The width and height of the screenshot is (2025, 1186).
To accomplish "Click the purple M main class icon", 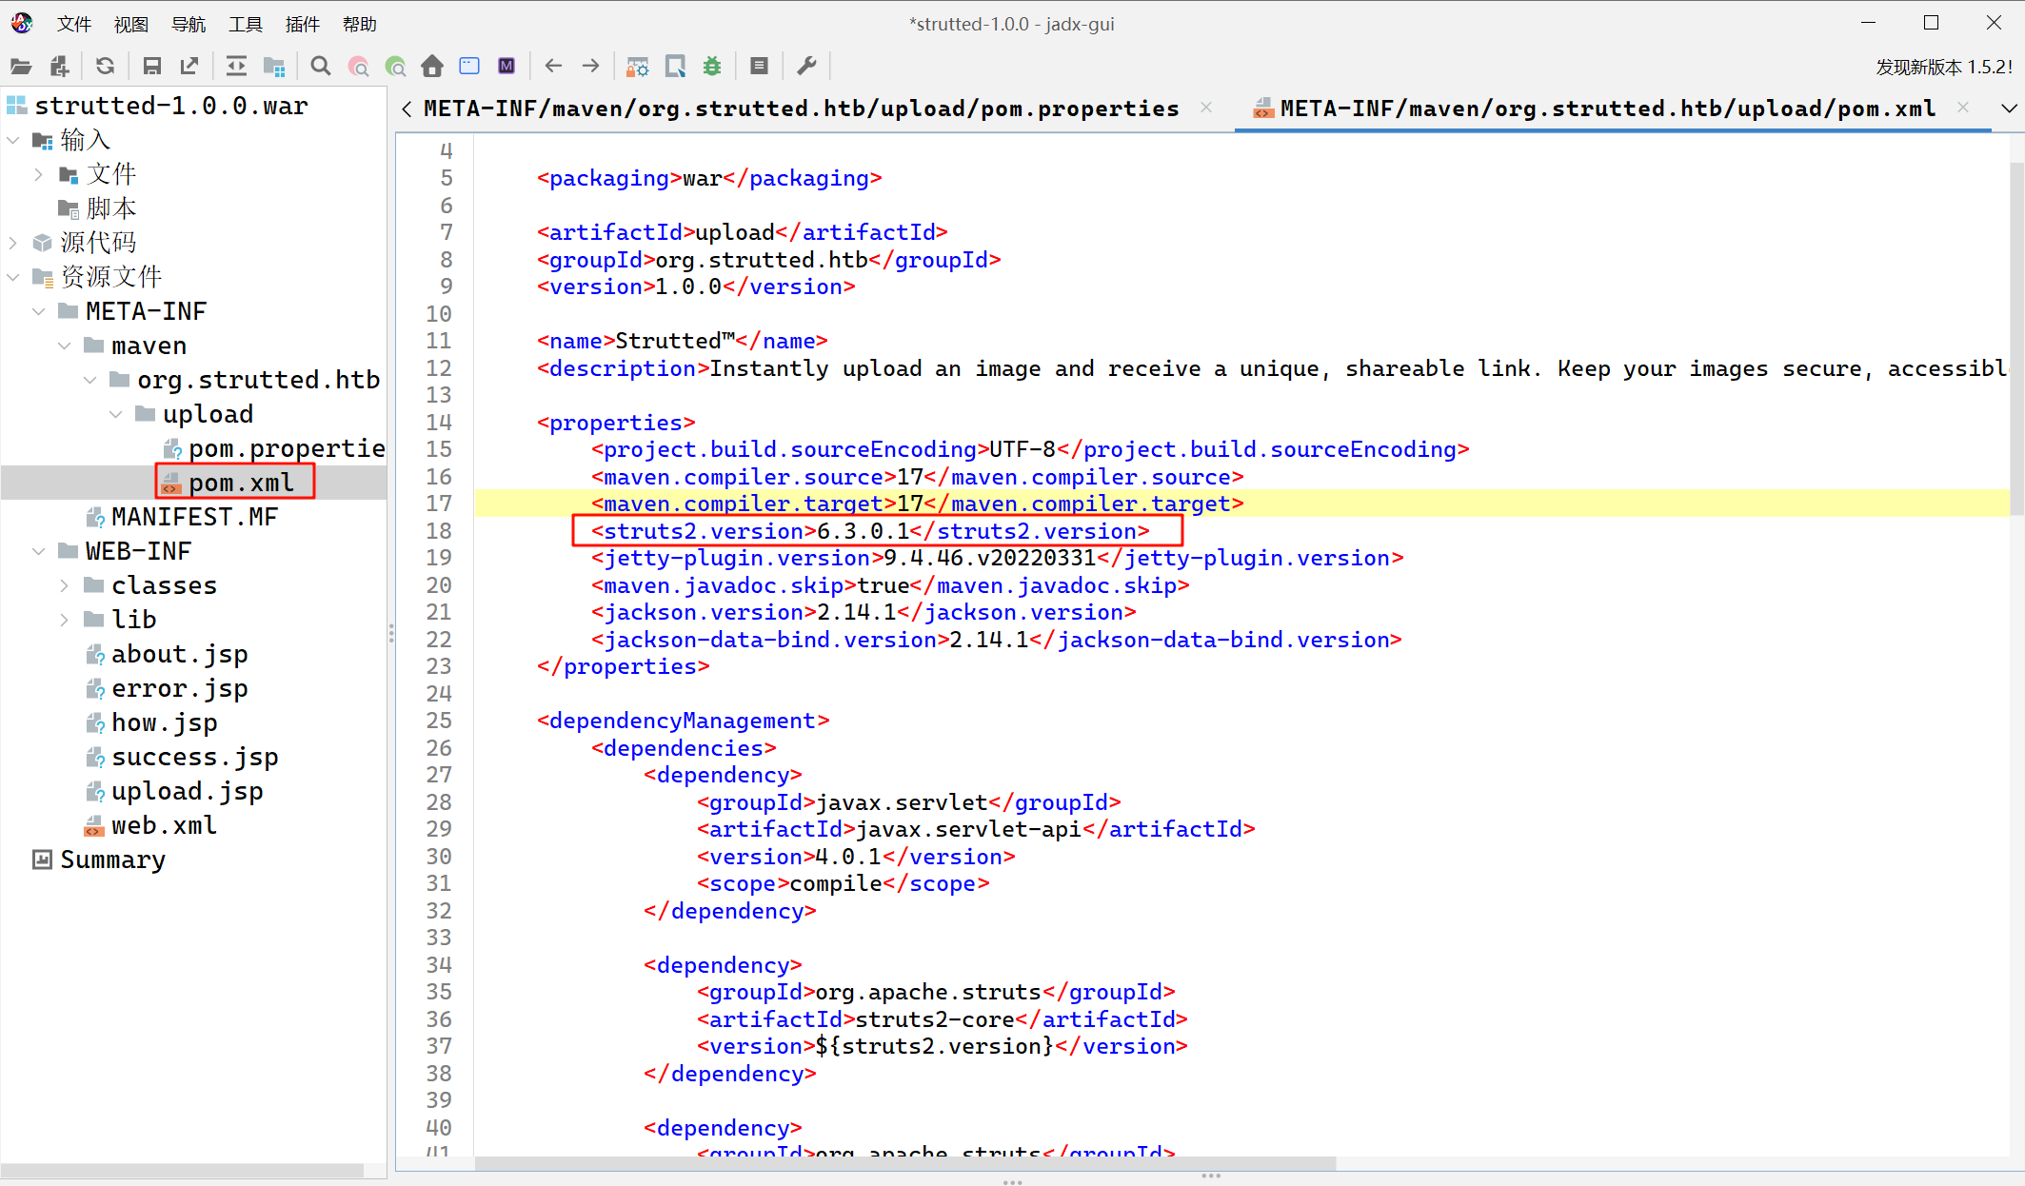I will tap(506, 66).
